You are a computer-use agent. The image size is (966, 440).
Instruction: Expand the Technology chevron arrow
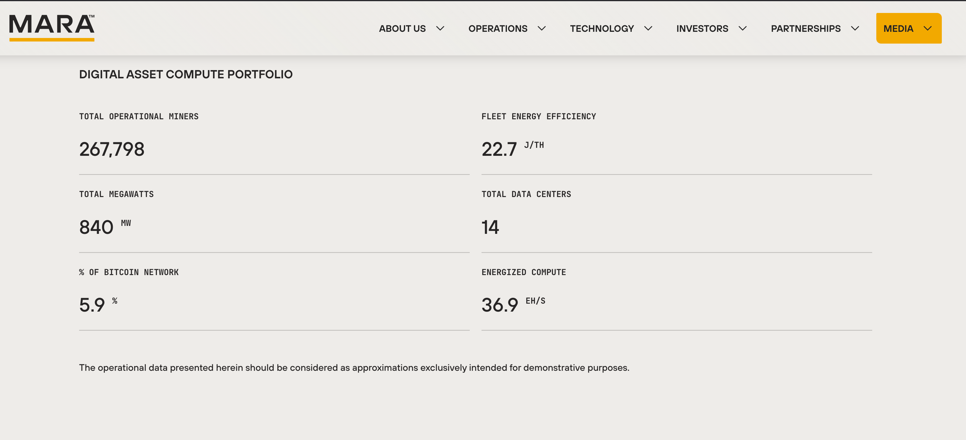click(x=648, y=29)
